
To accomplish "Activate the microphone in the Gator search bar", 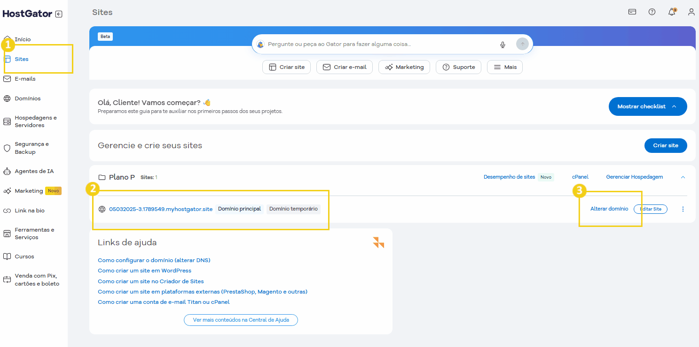I will tap(503, 45).
